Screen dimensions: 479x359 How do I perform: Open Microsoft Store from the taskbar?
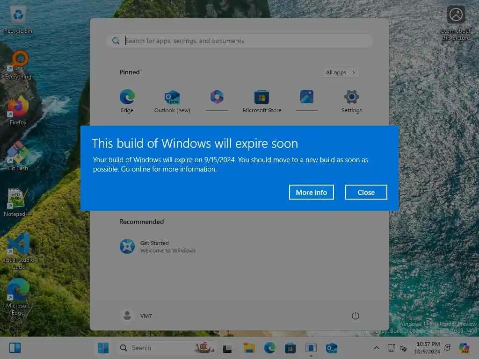pos(290,348)
